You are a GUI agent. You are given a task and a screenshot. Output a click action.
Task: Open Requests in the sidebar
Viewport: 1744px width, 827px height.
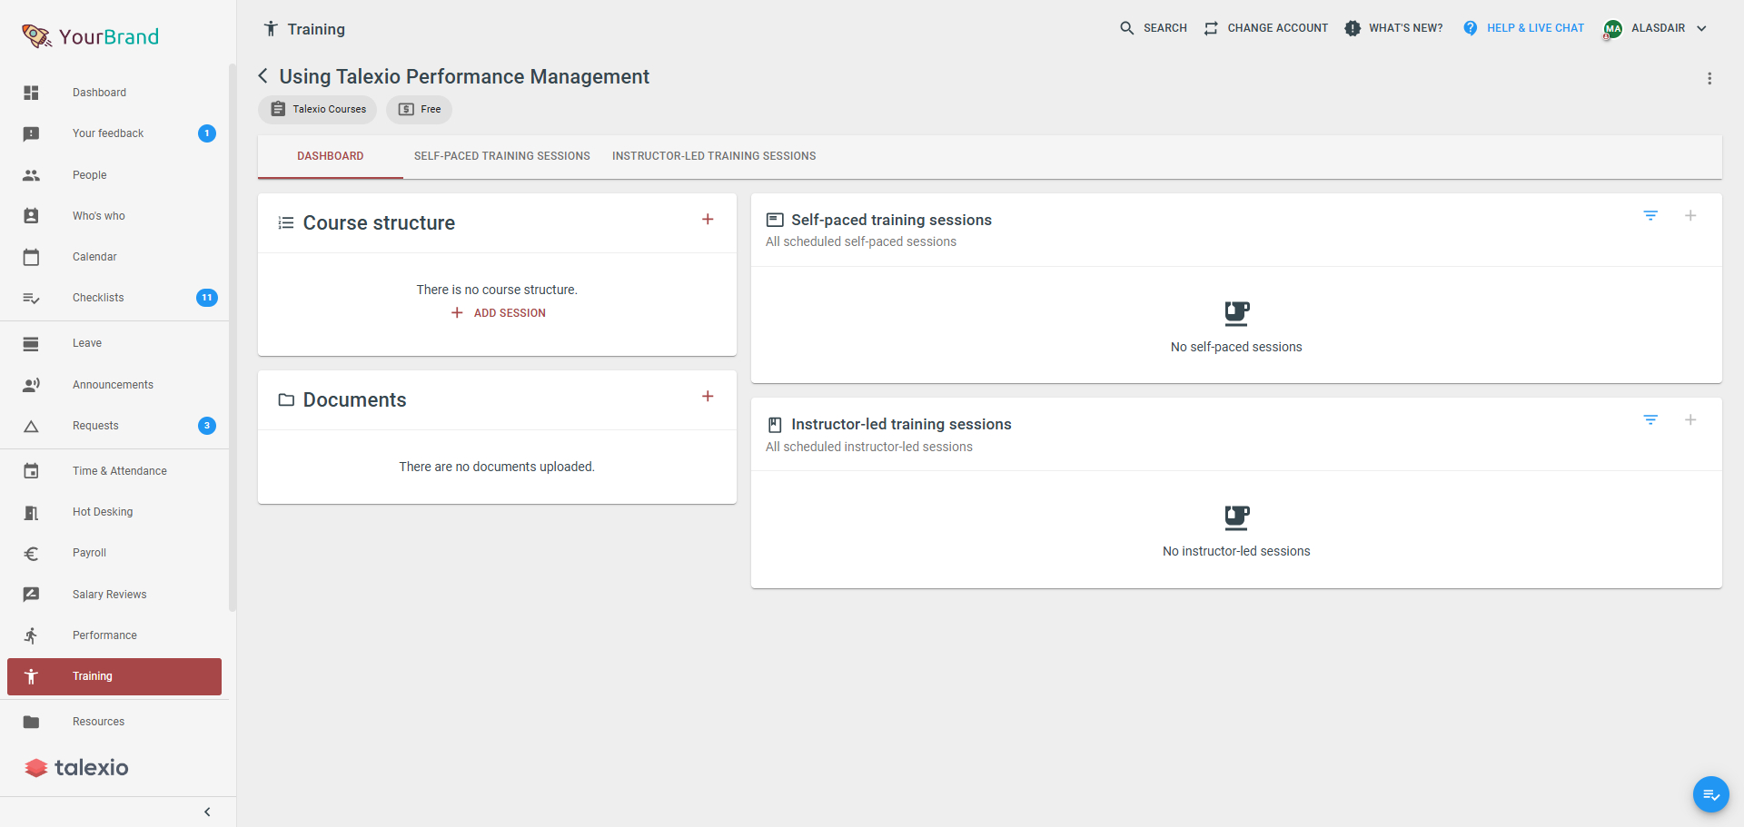114,426
